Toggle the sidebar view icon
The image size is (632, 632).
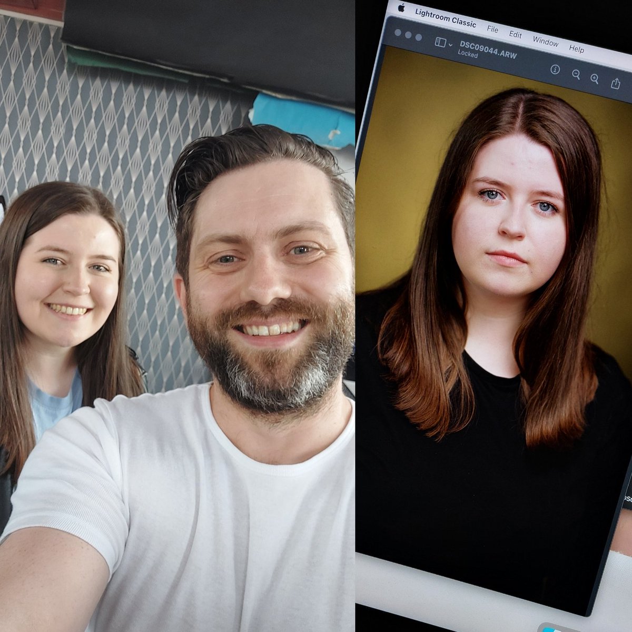[440, 42]
